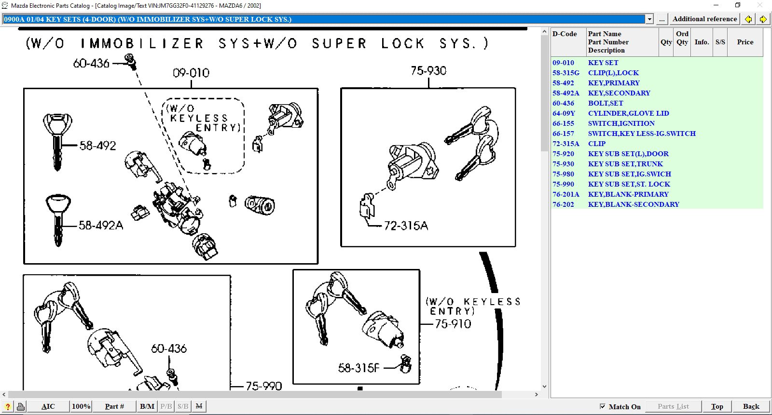Click the S/B button
The image size is (772, 415).
click(183, 406)
